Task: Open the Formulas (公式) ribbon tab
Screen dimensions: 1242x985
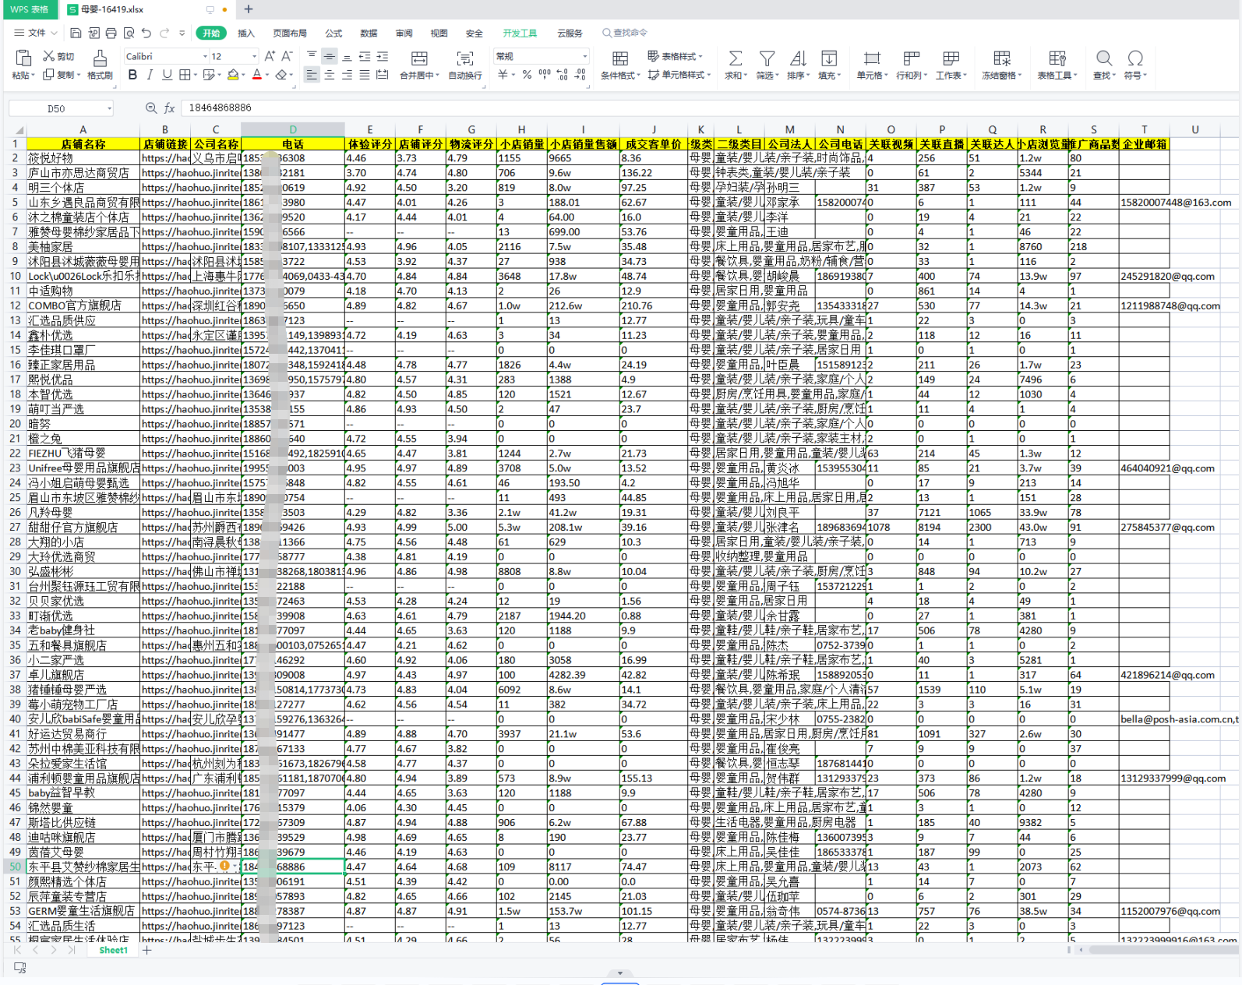Action: tap(333, 34)
